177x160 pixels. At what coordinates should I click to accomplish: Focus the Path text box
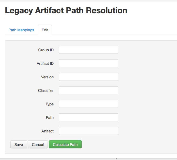(x=88, y=118)
